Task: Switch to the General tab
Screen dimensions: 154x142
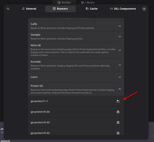Action: (x=29, y=9)
